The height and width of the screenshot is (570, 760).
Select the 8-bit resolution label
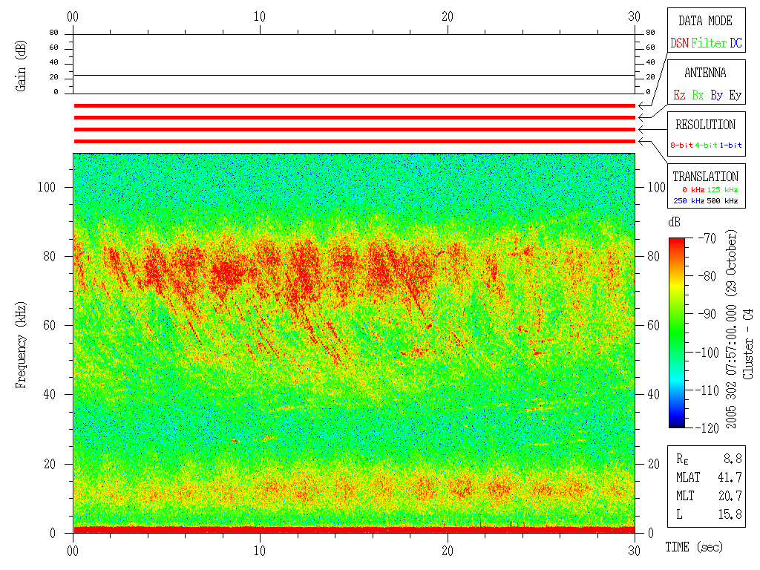681,145
